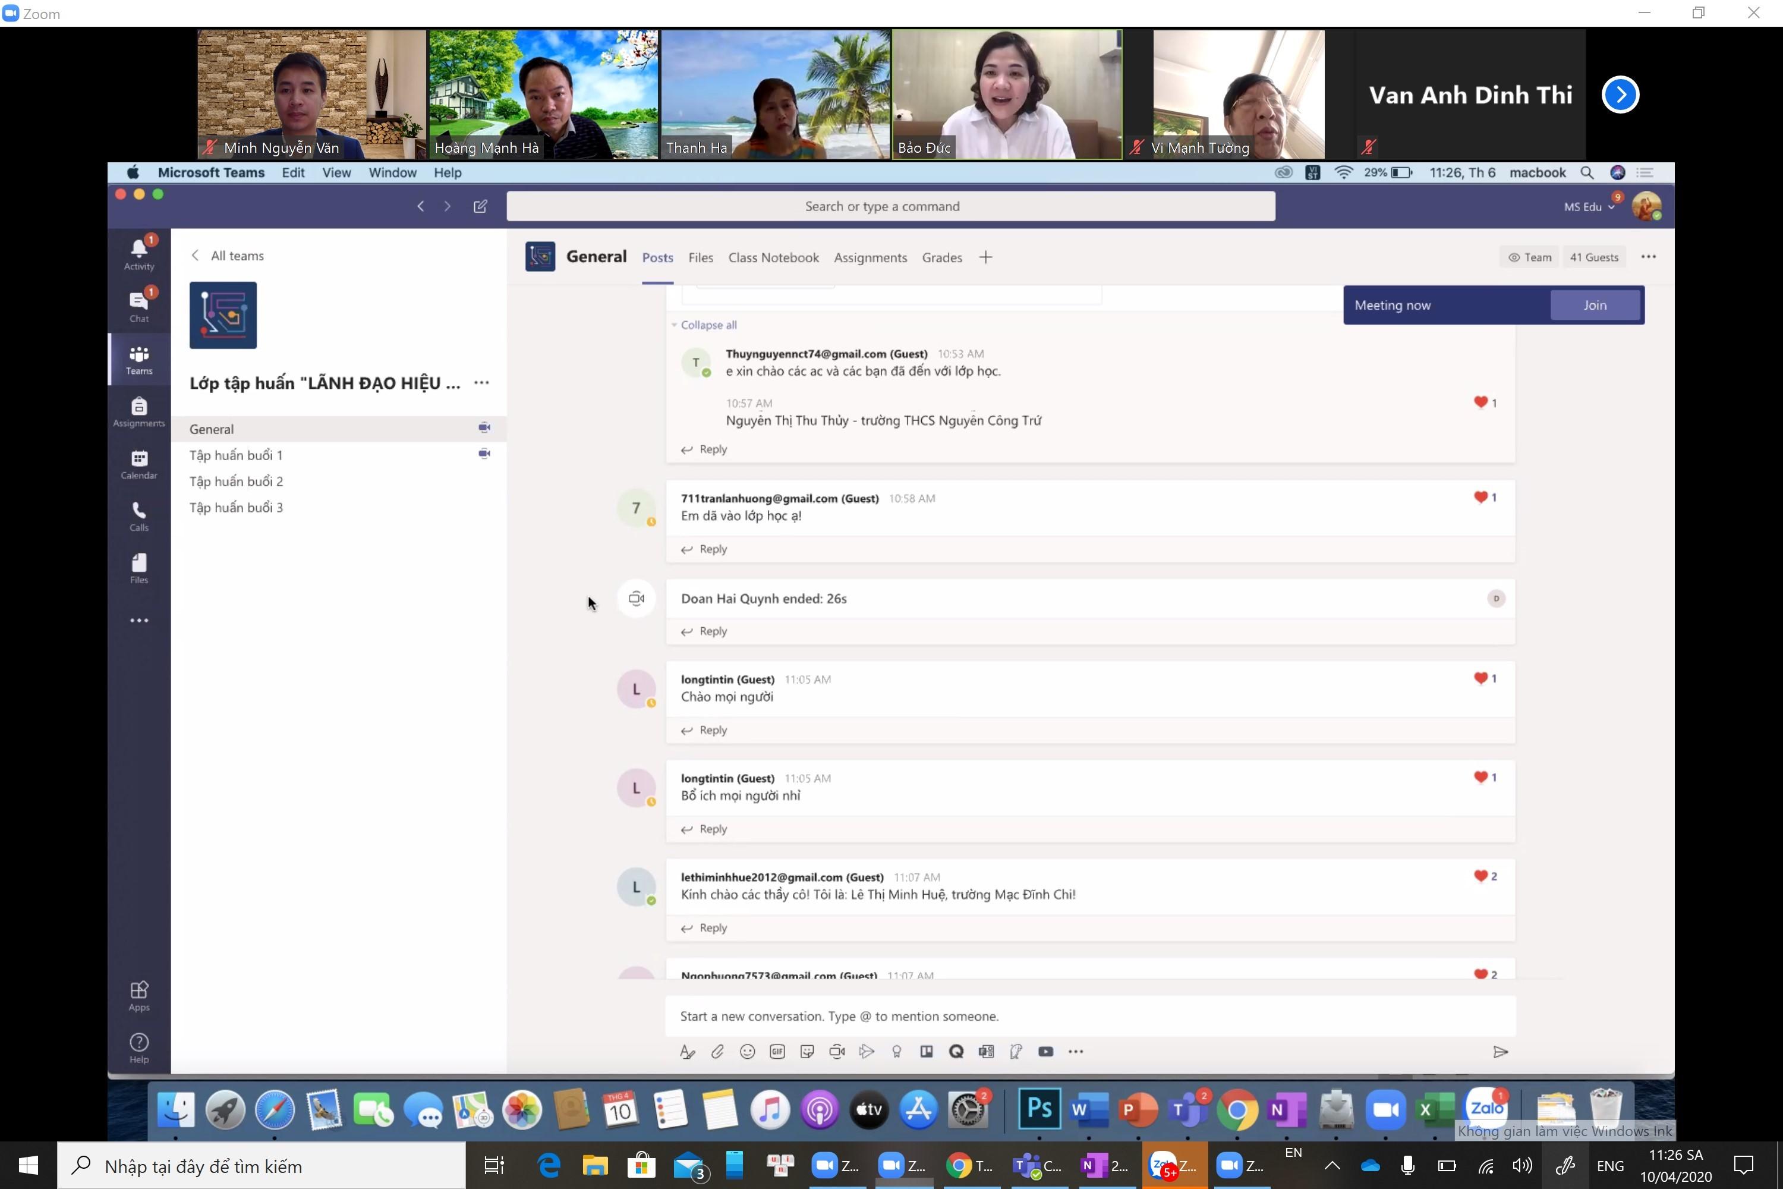Viewport: 1783px width, 1189px height.
Task: Open the Class Notebook tab
Action: point(773,258)
